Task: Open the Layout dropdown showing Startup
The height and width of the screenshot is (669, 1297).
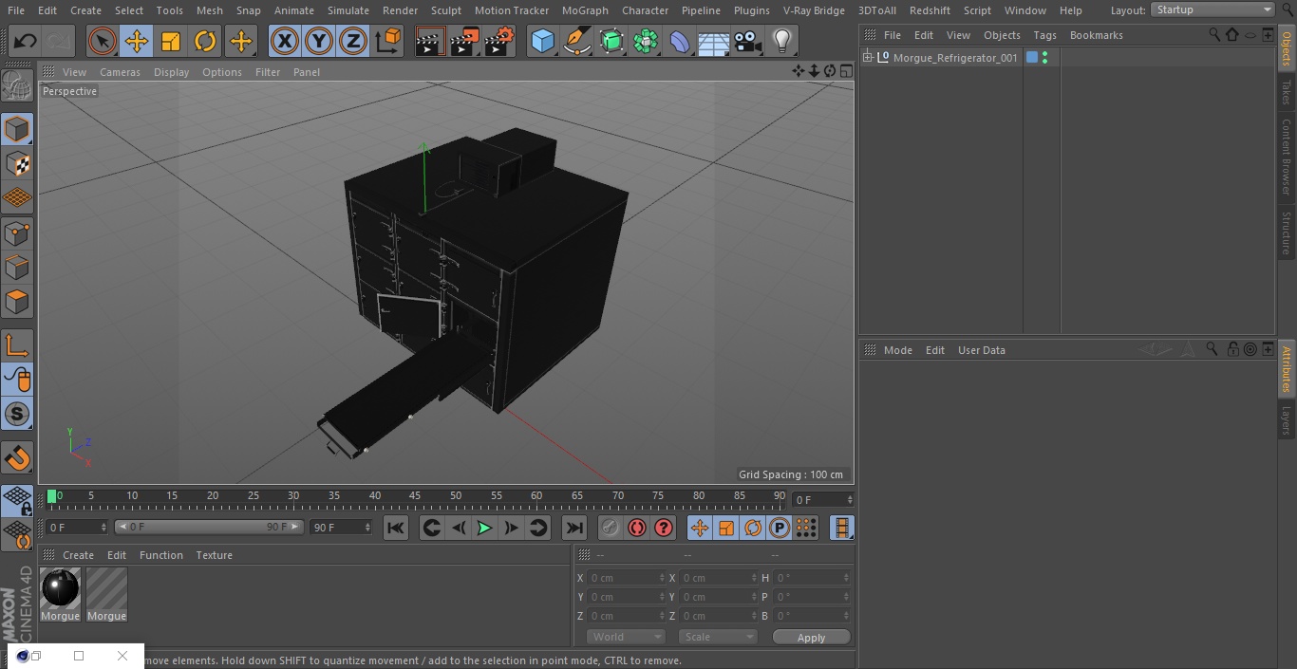Action: (x=1212, y=9)
